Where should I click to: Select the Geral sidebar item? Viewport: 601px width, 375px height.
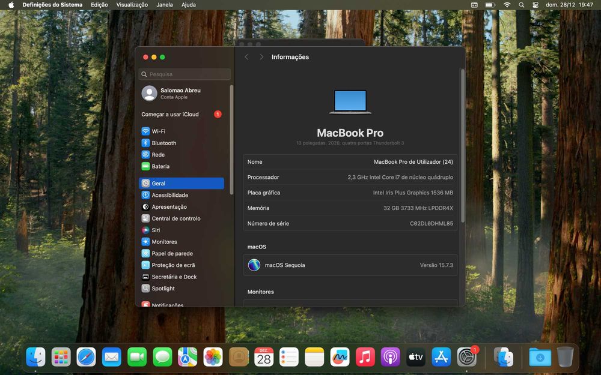click(182, 183)
